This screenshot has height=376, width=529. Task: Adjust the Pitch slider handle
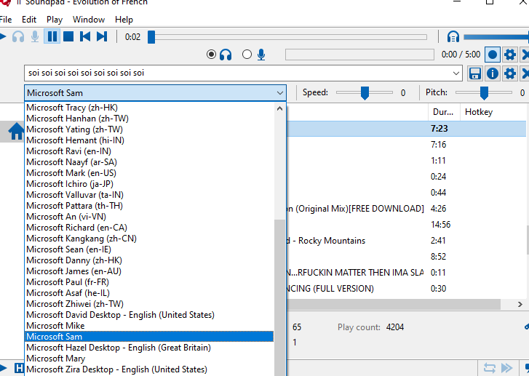484,93
